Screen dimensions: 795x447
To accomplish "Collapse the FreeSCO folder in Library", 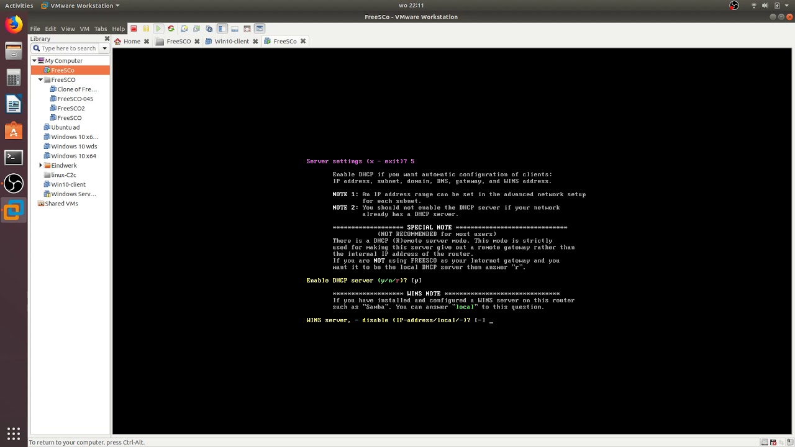I will (x=40, y=80).
